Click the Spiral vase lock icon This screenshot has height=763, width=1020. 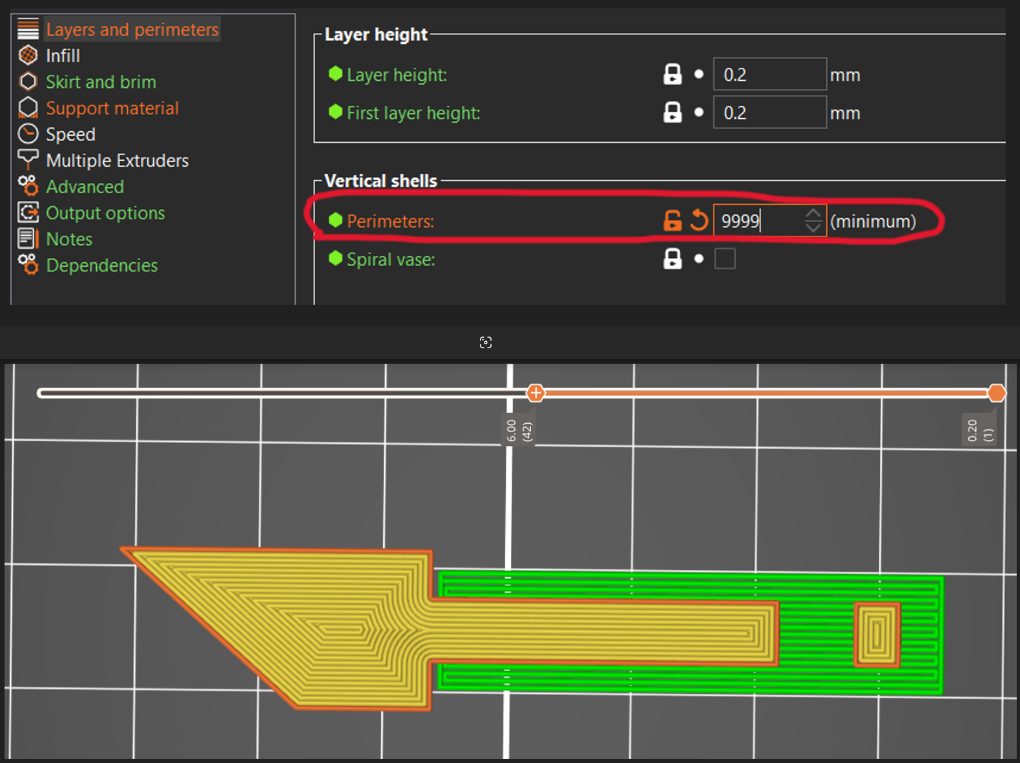pyautogui.click(x=672, y=259)
